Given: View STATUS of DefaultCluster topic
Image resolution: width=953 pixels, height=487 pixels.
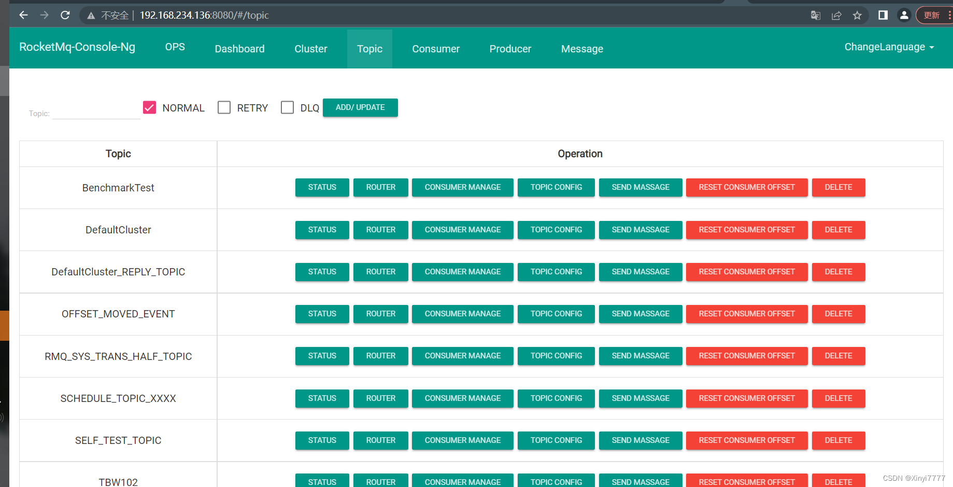Looking at the screenshot, I should pos(322,230).
